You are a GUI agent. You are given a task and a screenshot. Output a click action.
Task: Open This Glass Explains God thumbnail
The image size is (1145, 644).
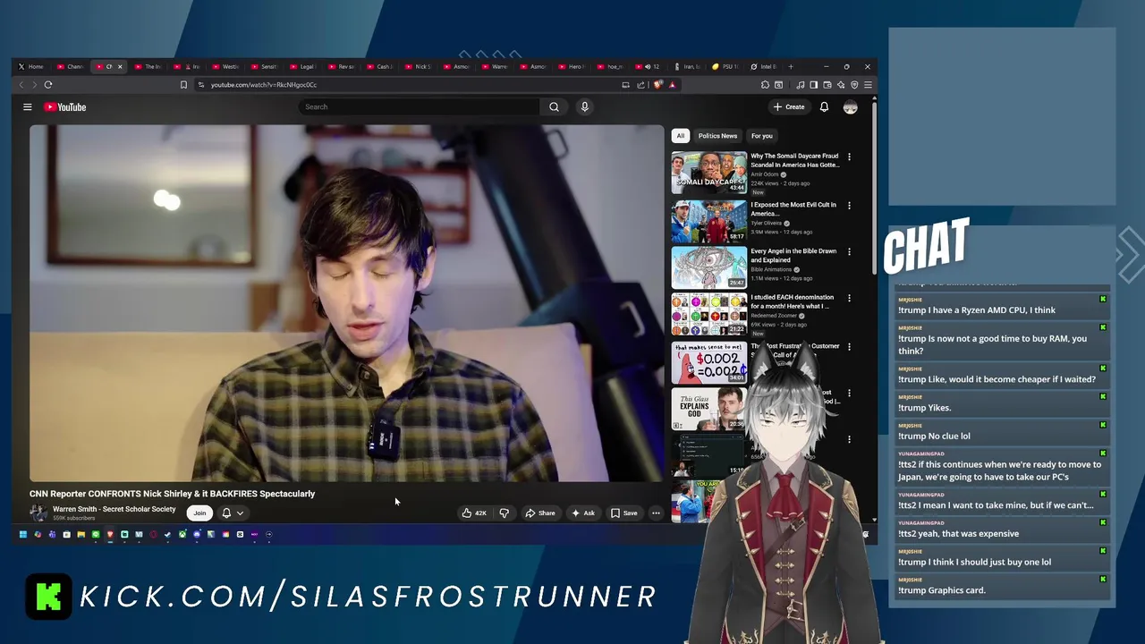pos(708,409)
